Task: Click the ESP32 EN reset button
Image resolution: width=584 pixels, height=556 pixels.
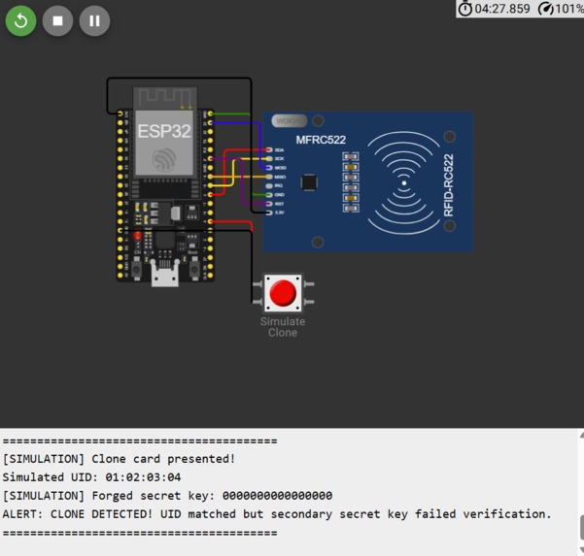Action: pos(137,269)
